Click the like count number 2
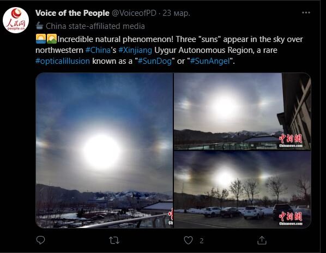 [x=202, y=241]
